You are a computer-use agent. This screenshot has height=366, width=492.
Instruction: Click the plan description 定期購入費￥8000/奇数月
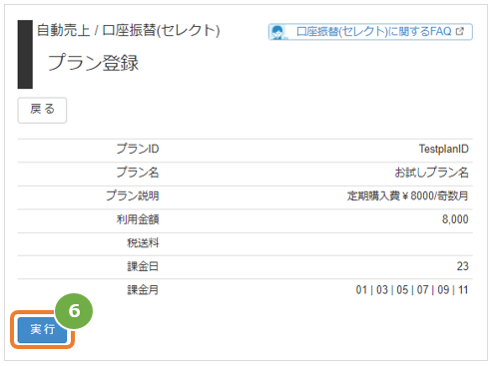point(407,195)
